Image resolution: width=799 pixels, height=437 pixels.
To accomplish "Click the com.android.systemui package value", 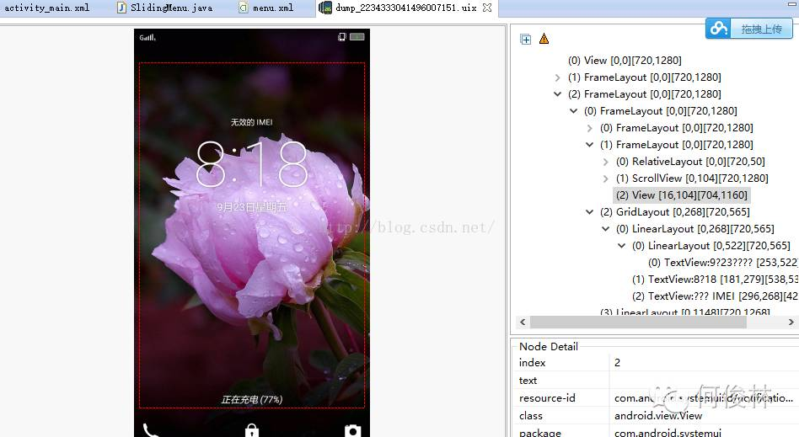I will pyautogui.click(x=668, y=433).
